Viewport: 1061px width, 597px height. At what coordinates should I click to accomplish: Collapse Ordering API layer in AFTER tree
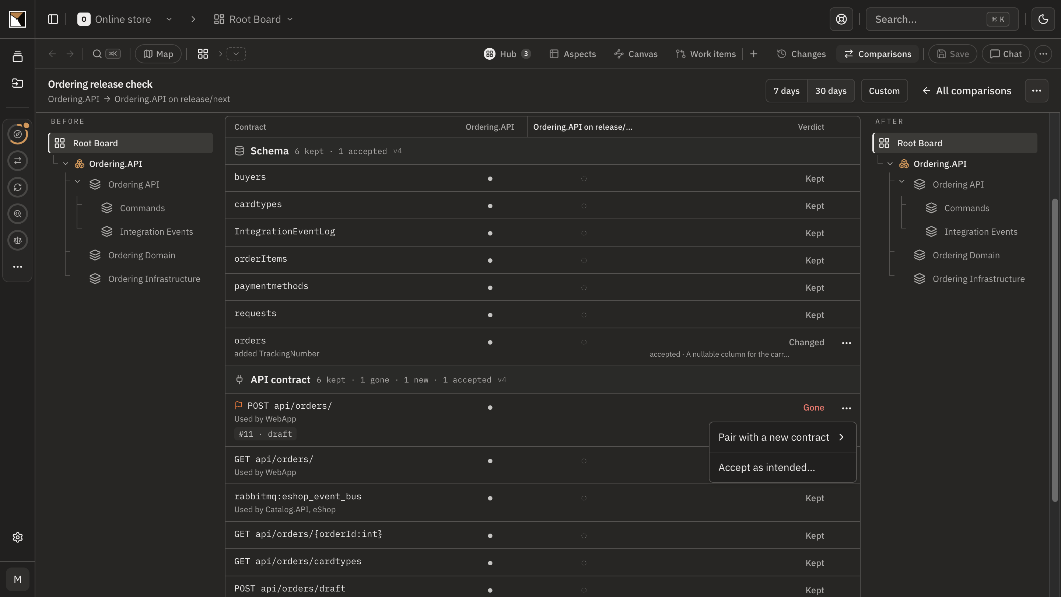[x=901, y=181]
